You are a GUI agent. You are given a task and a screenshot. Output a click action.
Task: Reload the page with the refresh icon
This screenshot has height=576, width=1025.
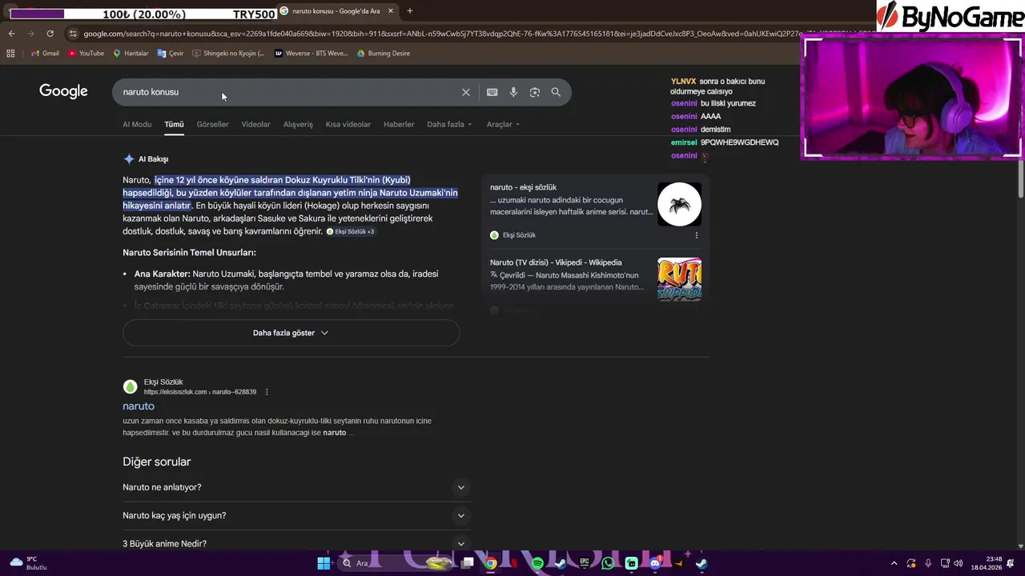click(x=50, y=34)
